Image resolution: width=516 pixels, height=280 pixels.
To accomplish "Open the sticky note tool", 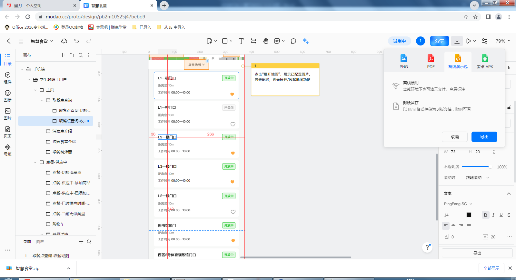I will point(277,41).
